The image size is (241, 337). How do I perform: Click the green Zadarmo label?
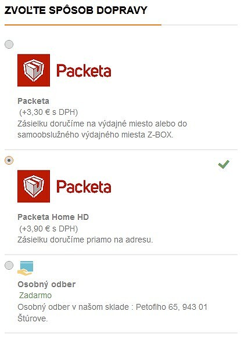(x=35, y=295)
